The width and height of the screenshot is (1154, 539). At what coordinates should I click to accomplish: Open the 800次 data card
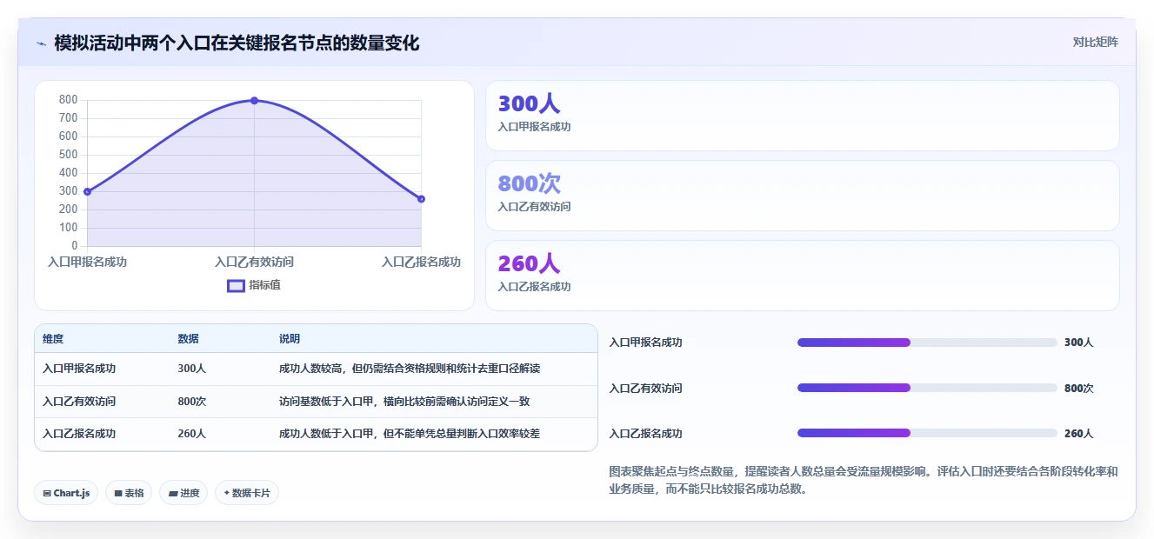802,196
